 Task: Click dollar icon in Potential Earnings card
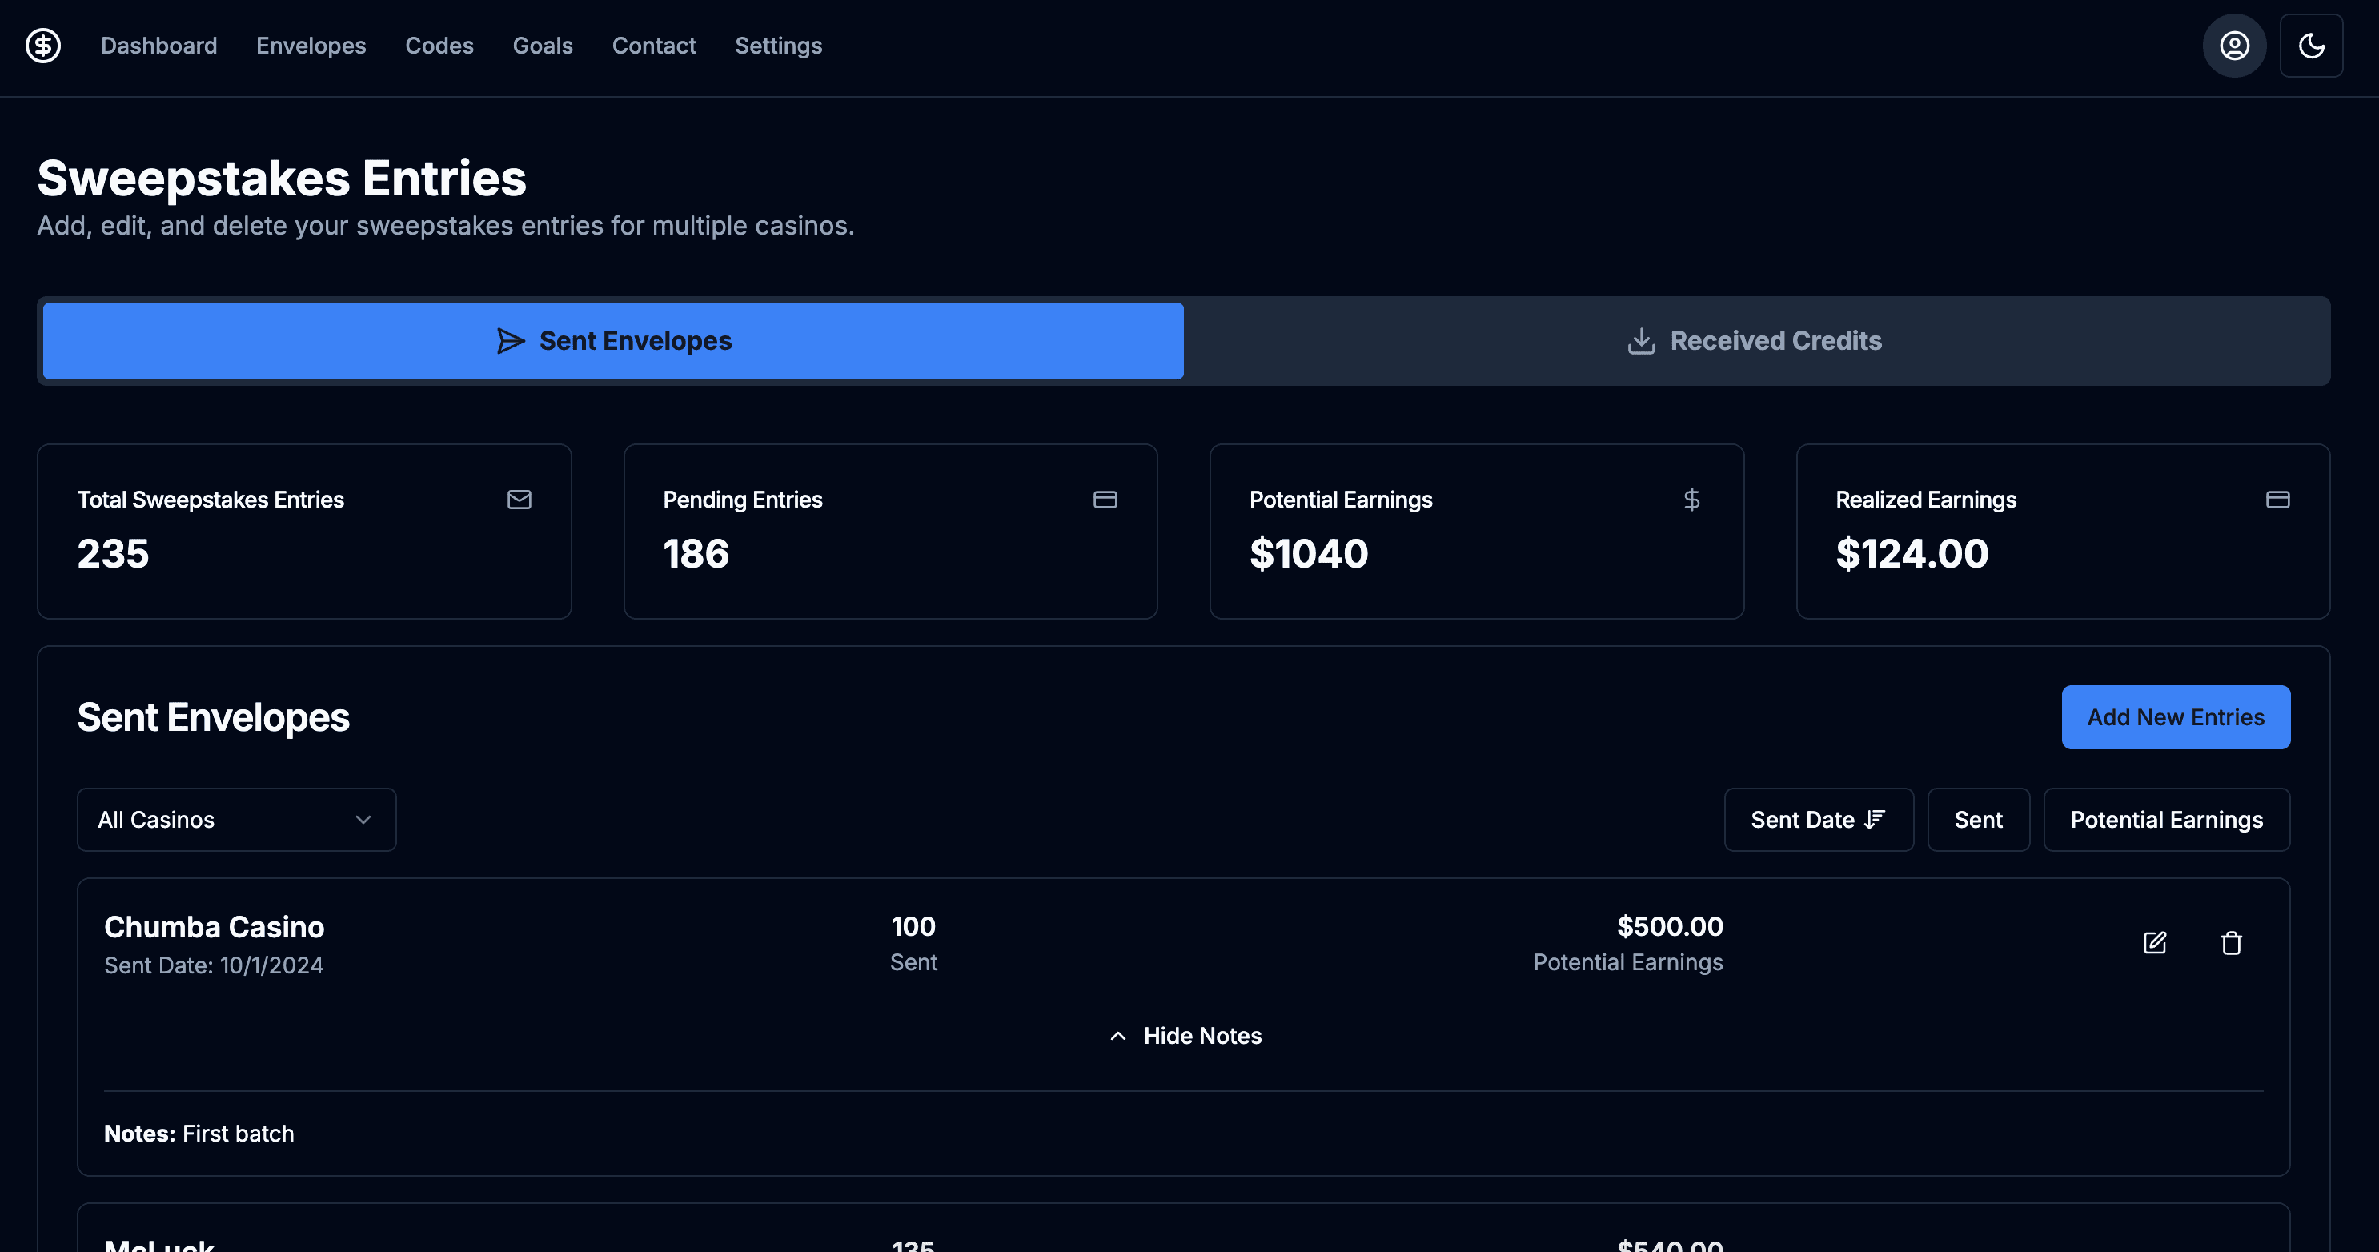click(x=1691, y=500)
